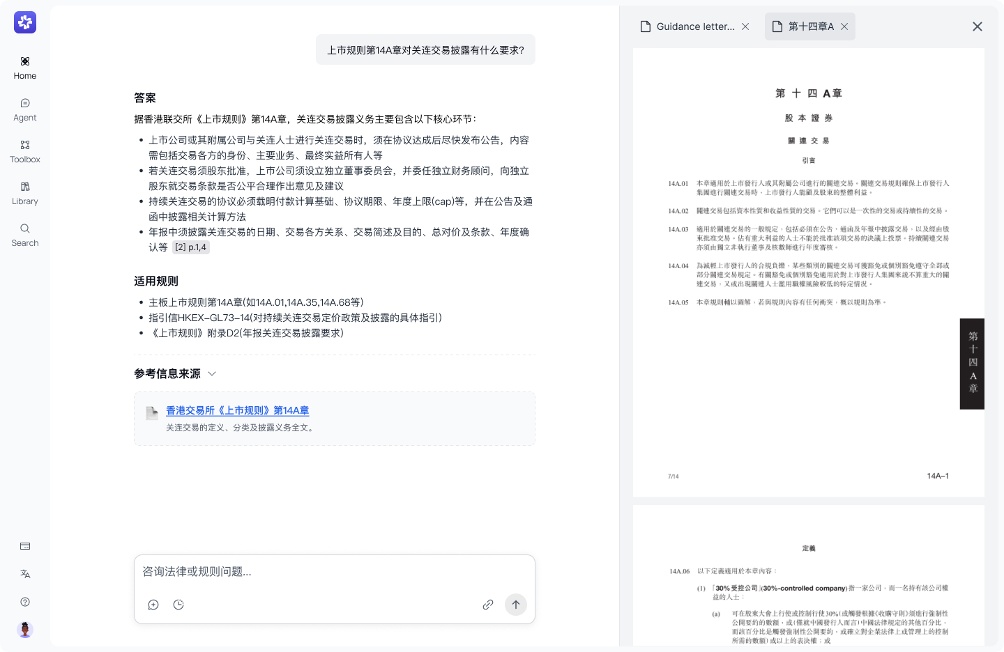Click the [2] p.1,4 citation badge

190,247
